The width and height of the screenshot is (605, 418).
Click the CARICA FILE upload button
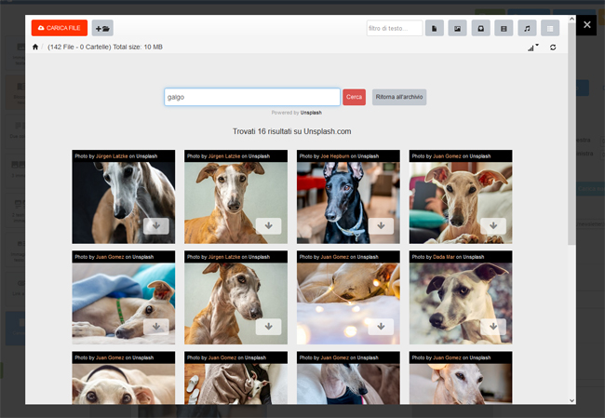pyautogui.click(x=59, y=29)
